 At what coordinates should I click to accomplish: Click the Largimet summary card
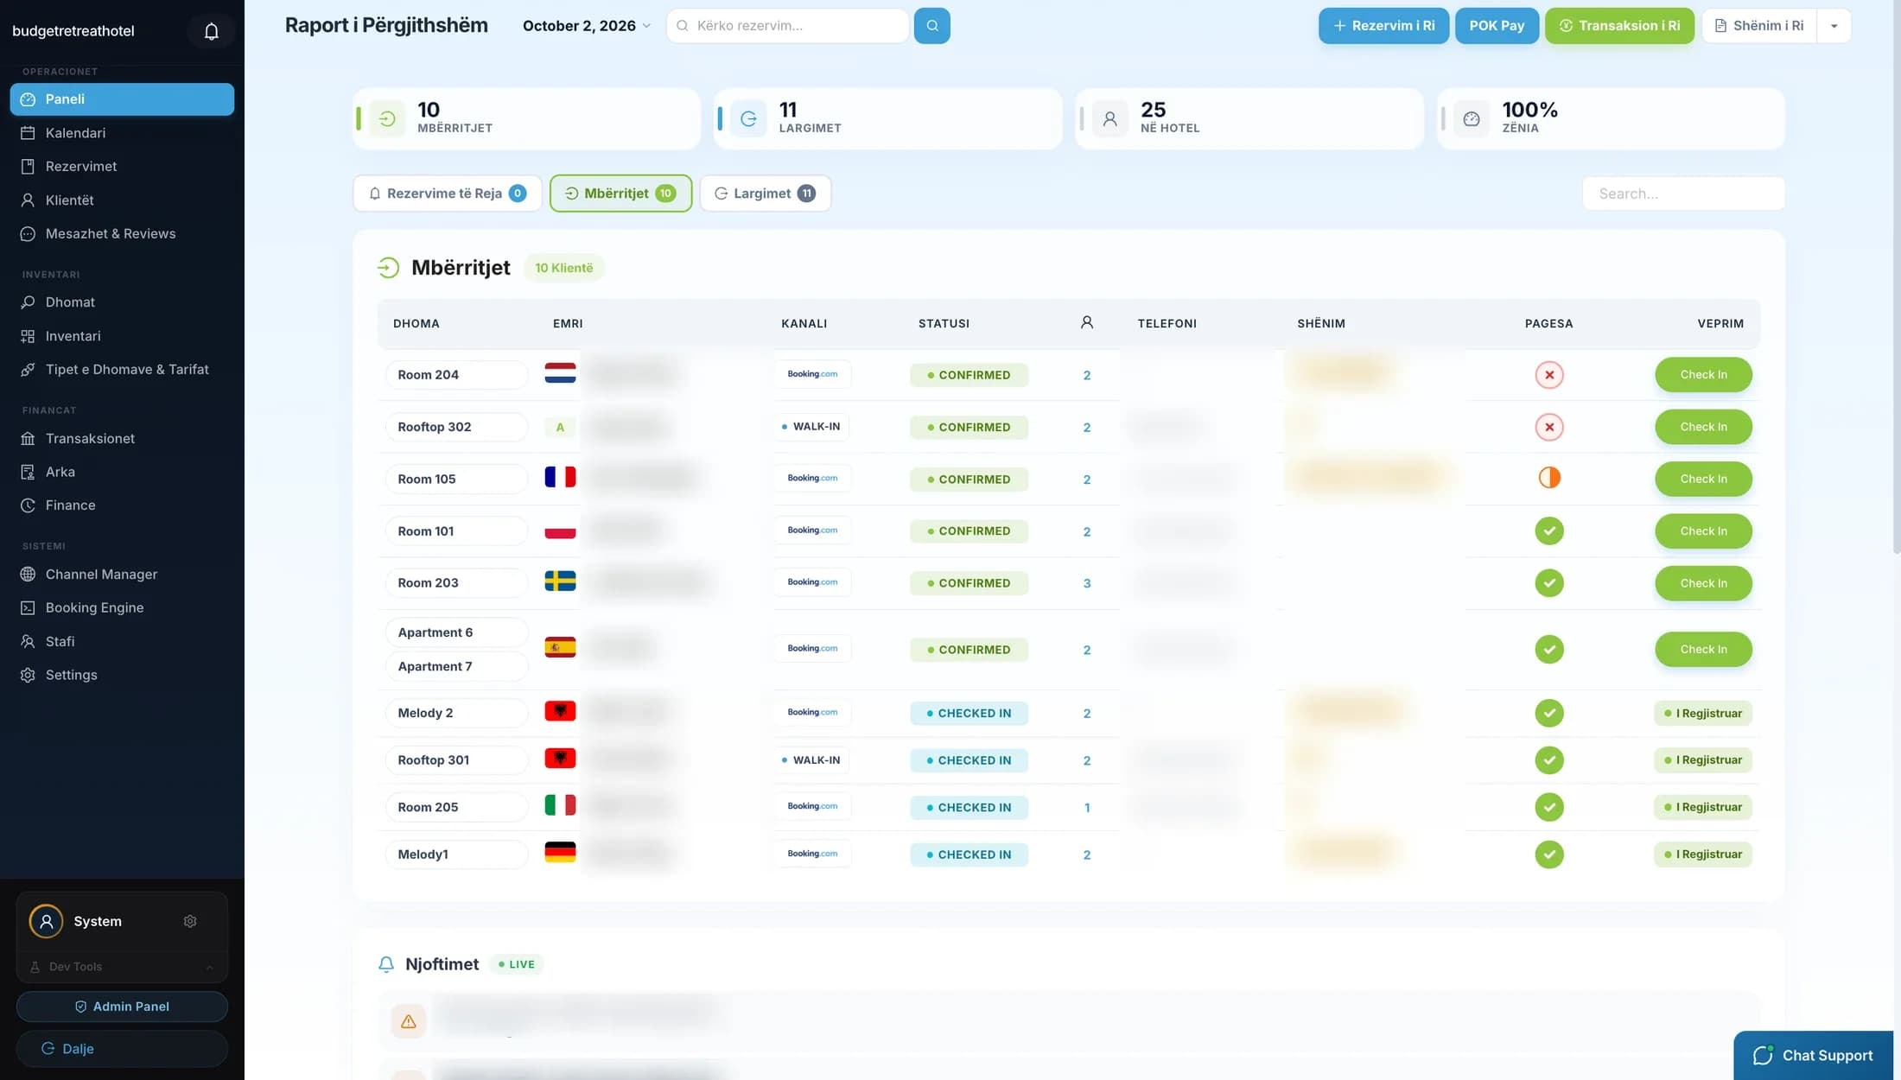pos(888,118)
